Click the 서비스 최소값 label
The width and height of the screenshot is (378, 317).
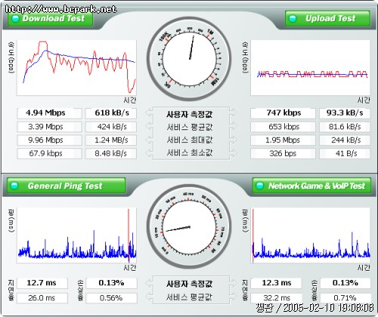(190, 153)
